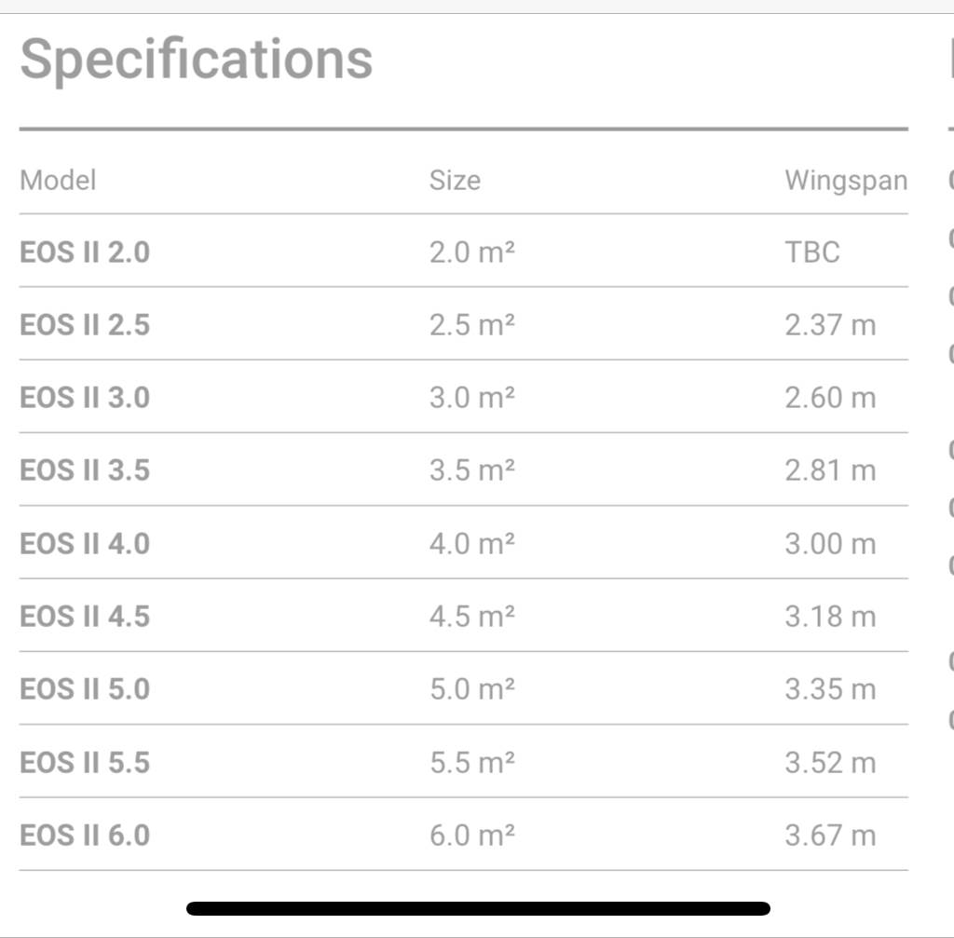
Task: Select the EOS II 2.0 model row
Action: [x=85, y=252]
